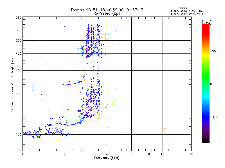Click the 'Phases' header text
225x168 pixels.
(182, 8)
